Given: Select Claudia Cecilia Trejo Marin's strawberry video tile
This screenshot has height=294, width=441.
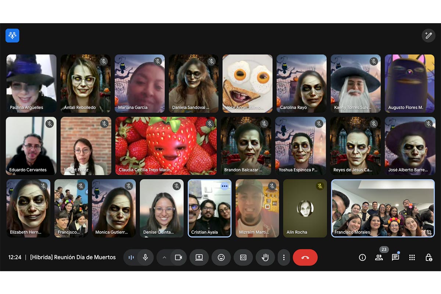Looking at the screenshot, I should pyautogui.click(x=166, y=146).
